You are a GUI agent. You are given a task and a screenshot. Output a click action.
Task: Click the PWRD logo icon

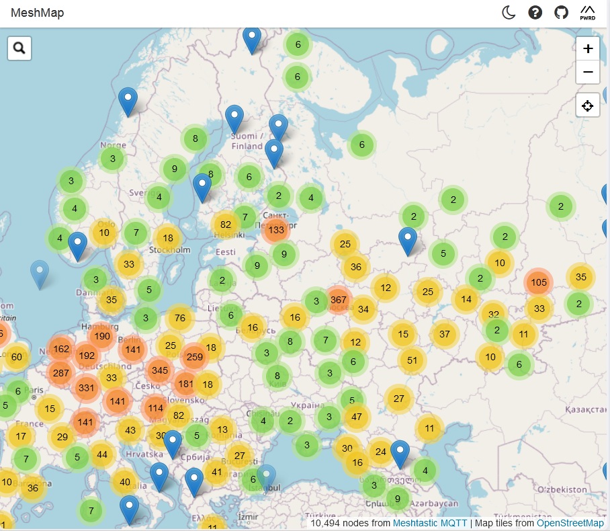click(x=587, y=13)
